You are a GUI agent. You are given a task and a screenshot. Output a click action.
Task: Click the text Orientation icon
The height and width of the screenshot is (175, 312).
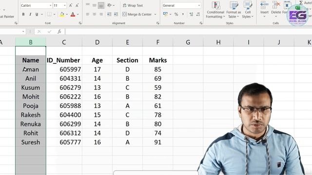tap(109, 5)
